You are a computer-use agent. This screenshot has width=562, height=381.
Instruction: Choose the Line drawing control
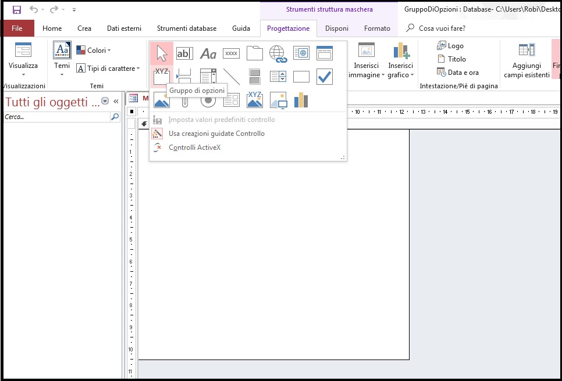231,76
